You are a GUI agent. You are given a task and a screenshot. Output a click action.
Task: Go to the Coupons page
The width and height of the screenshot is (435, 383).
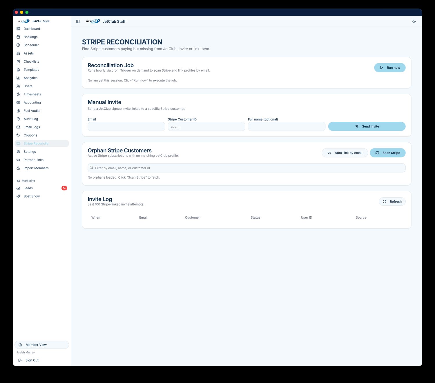(x=42, y=135)
